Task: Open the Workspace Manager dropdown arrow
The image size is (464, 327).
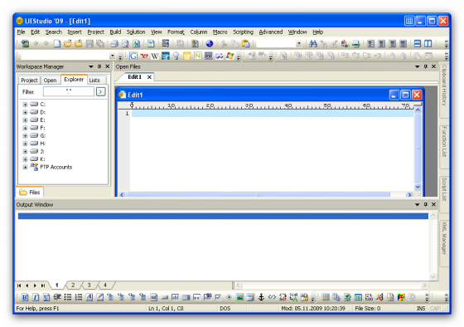Action: (x=91, y=66)
